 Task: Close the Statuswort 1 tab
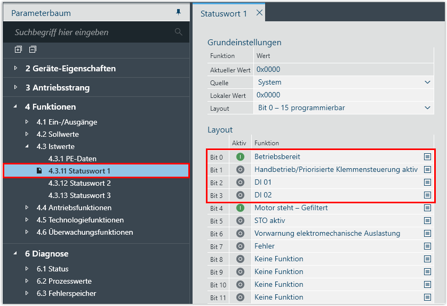pos(259,13)
